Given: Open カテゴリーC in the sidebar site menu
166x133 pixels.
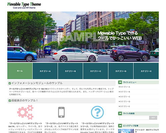Looking at the screenshot, I should point(125,97).
